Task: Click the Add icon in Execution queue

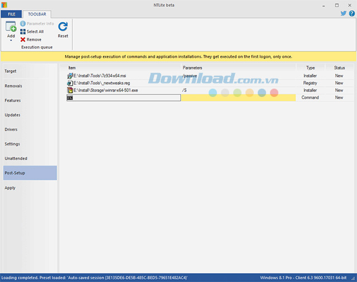Action: click(x=11, y=26)
